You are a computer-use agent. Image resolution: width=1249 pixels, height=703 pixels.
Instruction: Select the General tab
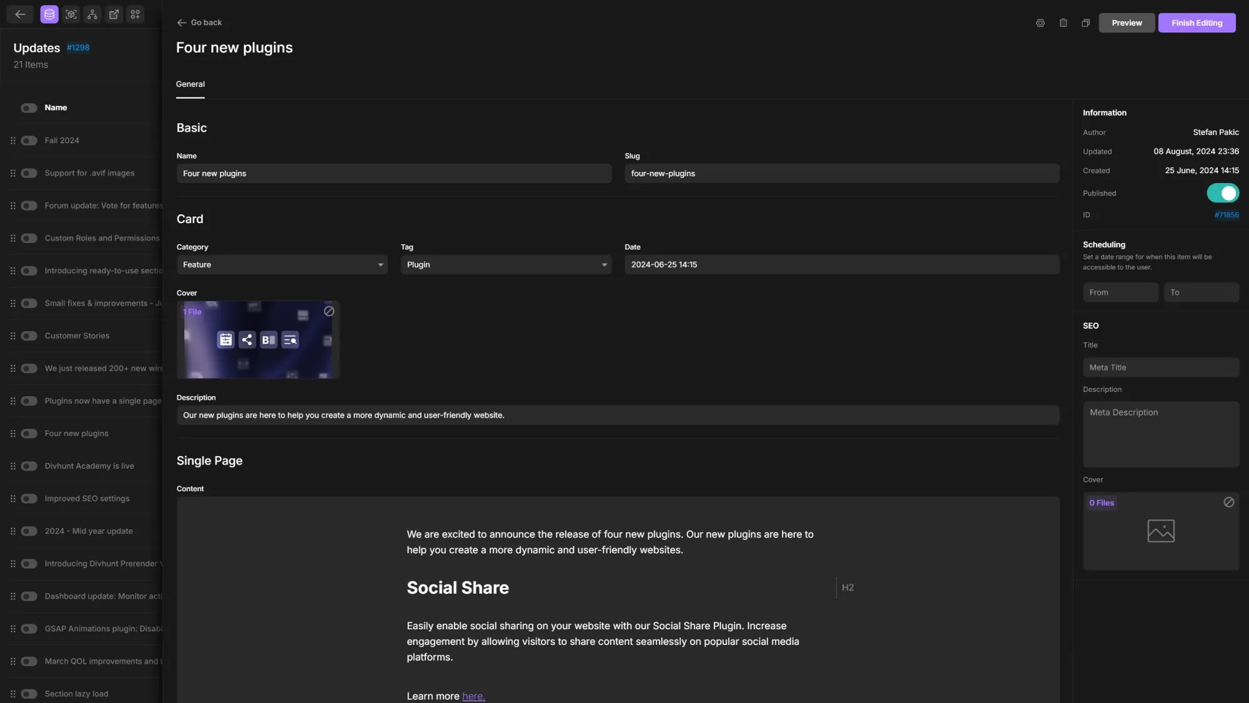click(190, 84)
